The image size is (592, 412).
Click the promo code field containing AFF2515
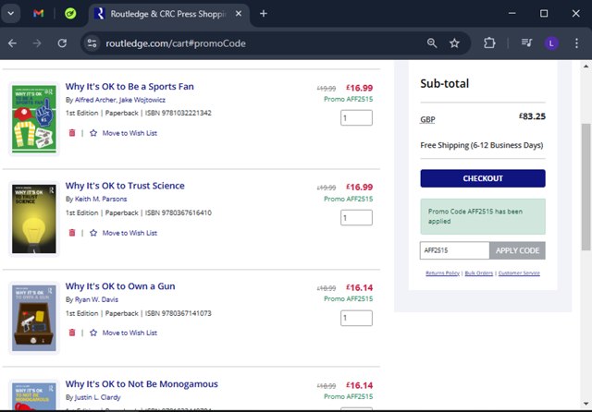[x=454, y=250]
